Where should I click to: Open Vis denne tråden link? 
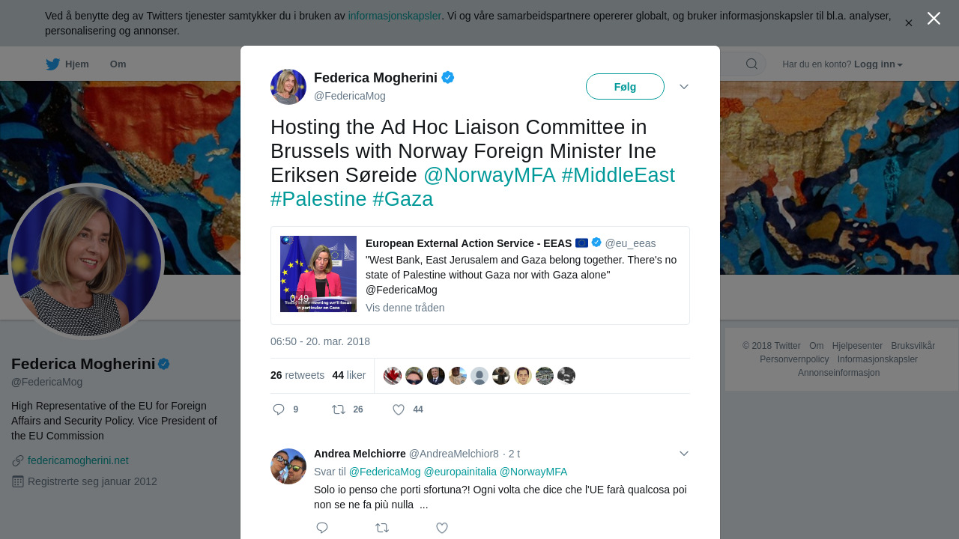click(405, 308)
